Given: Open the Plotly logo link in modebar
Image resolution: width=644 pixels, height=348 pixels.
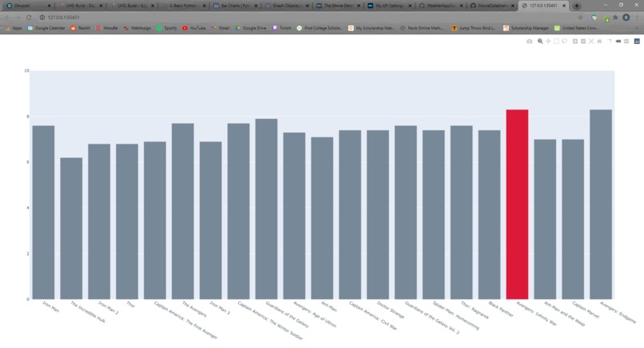Looking at the screenshot, I should (637, 41).
